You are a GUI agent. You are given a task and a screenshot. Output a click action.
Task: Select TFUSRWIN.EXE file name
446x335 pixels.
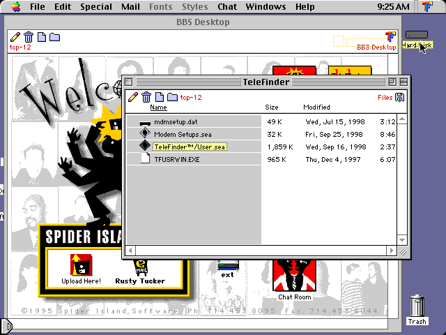[177, 160]
